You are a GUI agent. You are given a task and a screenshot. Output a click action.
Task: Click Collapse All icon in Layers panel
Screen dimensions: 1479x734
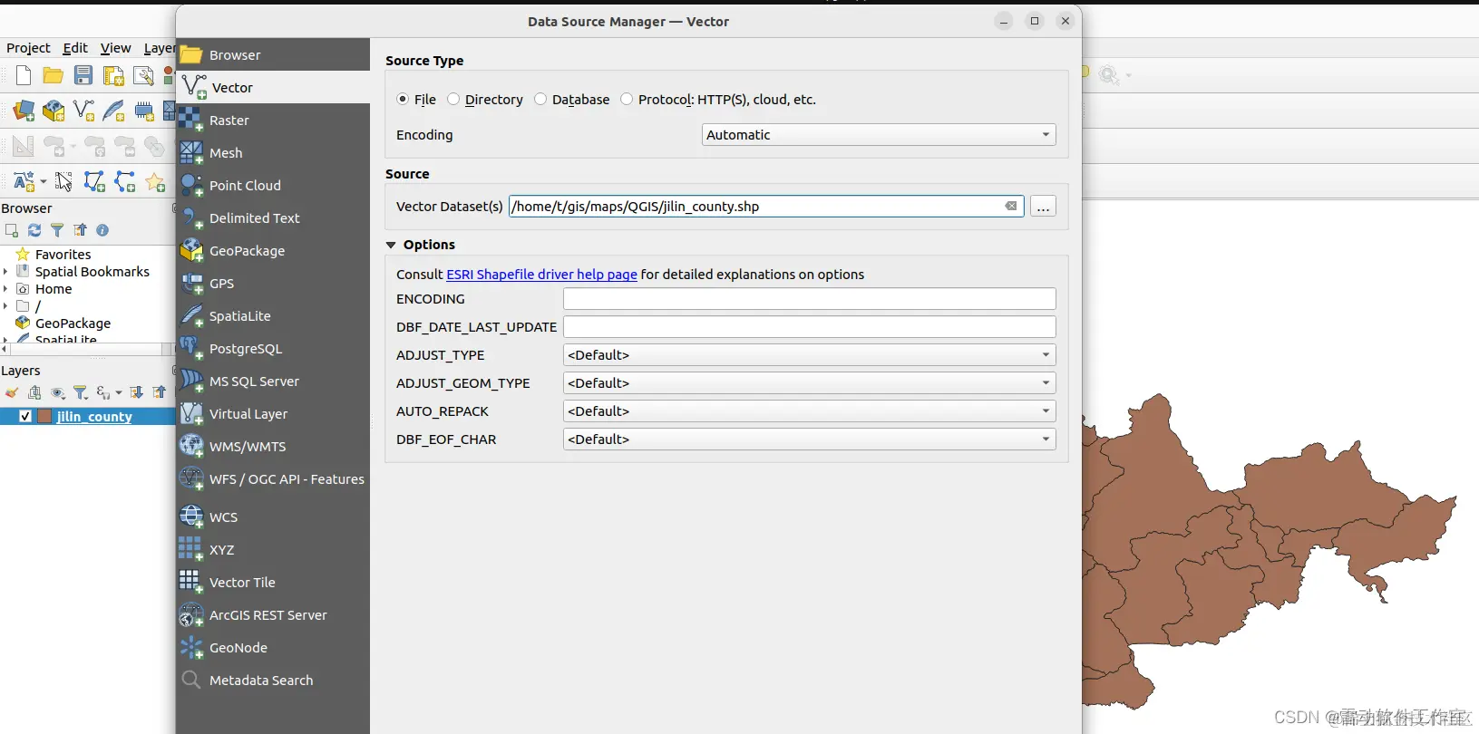pos(160,392)
